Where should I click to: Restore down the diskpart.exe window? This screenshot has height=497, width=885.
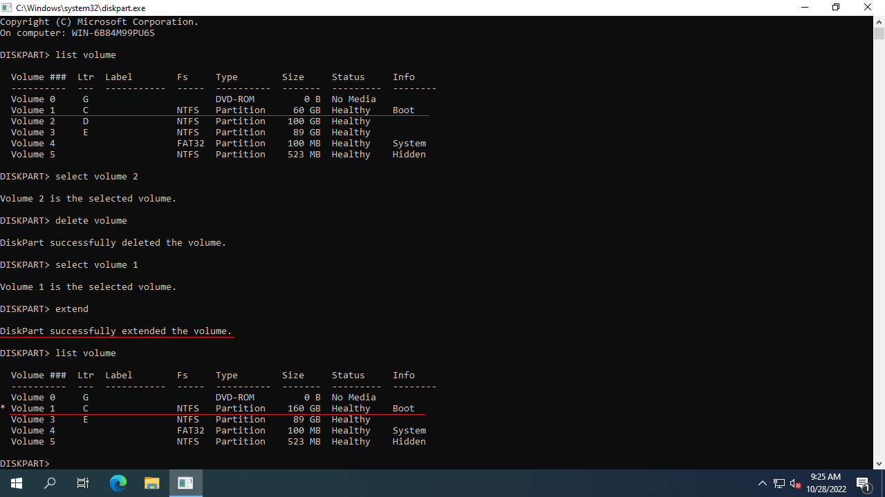pyautogui.click(x=836, y=8)
